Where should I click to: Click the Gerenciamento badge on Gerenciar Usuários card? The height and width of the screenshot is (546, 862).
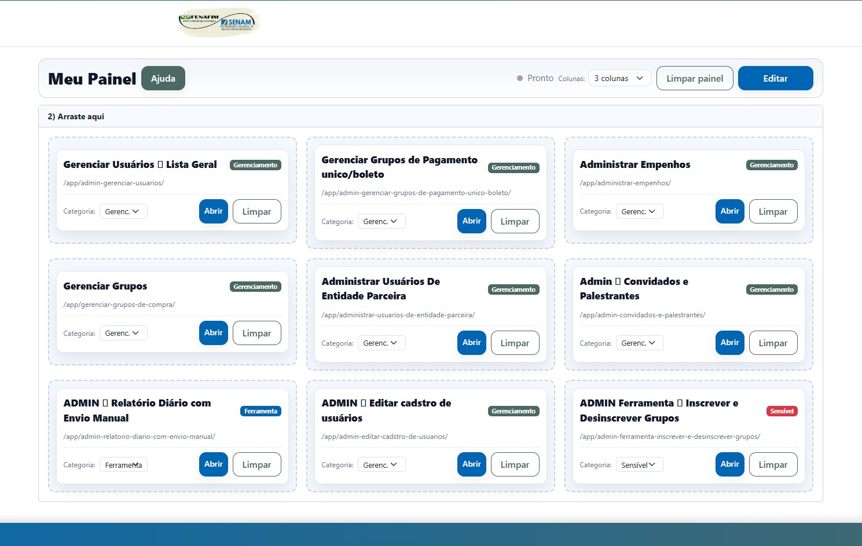point(255,165)
